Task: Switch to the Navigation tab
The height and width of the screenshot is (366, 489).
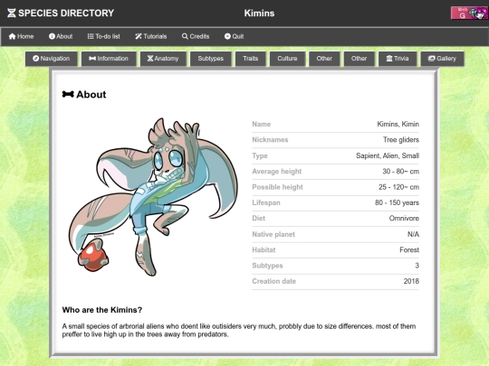Action: pos(51,59)
